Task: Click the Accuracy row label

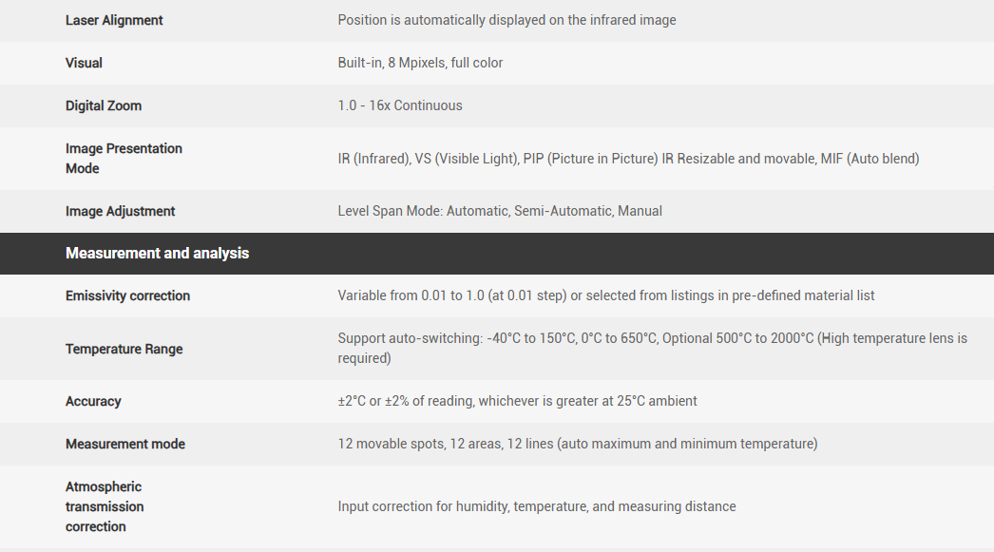Action: tap(93, 401)
